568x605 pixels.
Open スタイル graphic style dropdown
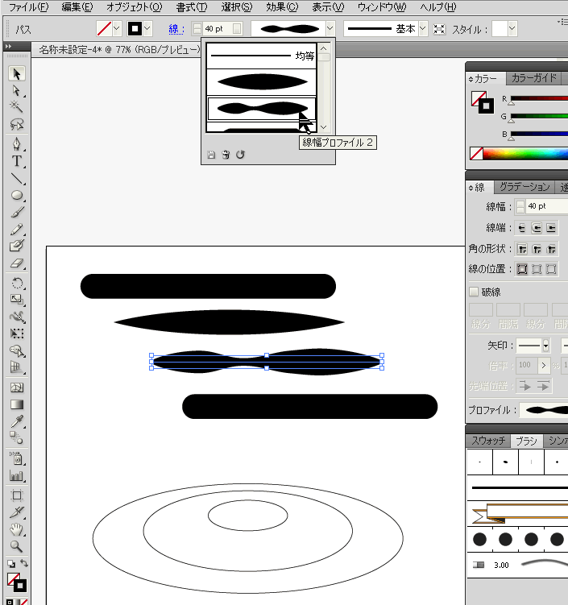[512, 28]
